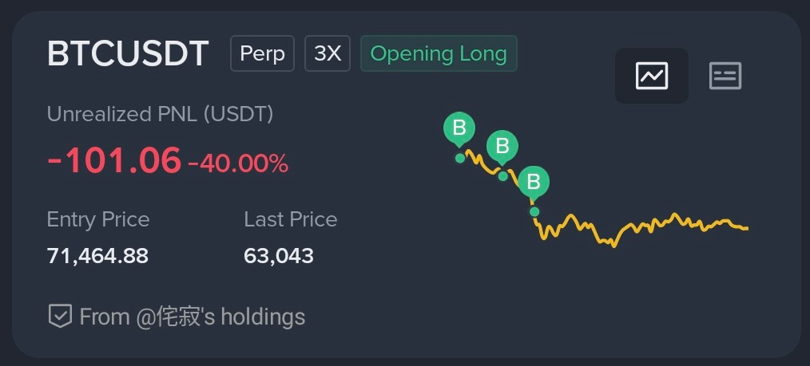Select the first B buy marker on the chart
This screenshot has height=366, width=810.
[x=459, y=129]
